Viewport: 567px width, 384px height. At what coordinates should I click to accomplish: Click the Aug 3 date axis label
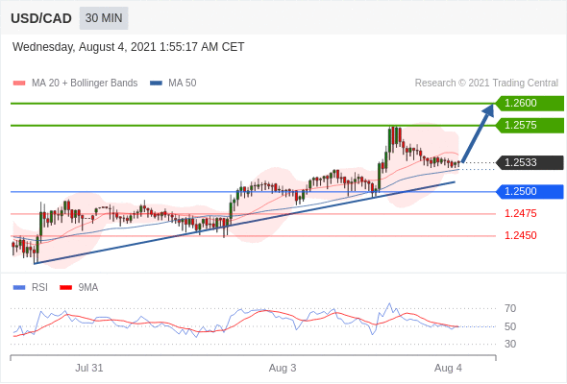click(283, 368)
